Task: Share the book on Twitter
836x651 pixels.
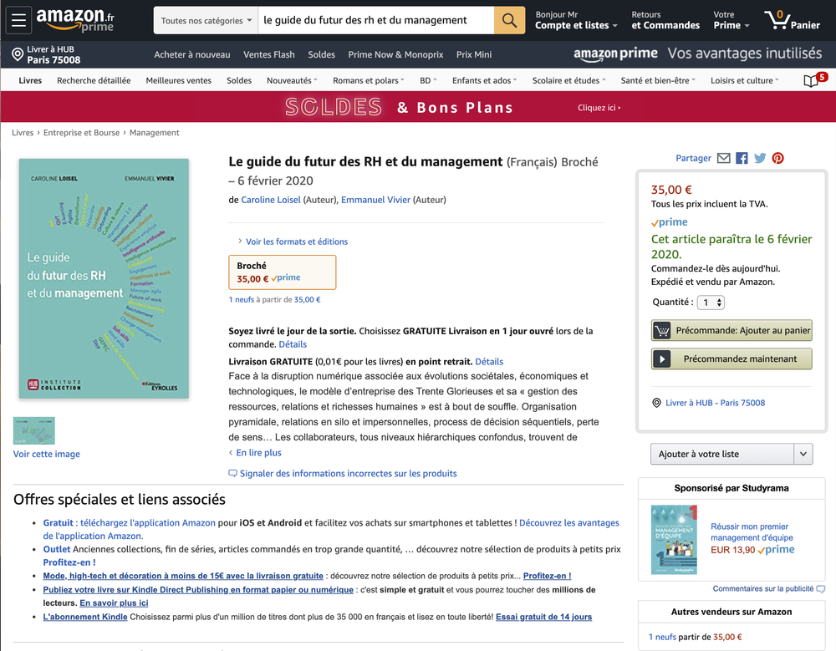Action: click(760, 158)
